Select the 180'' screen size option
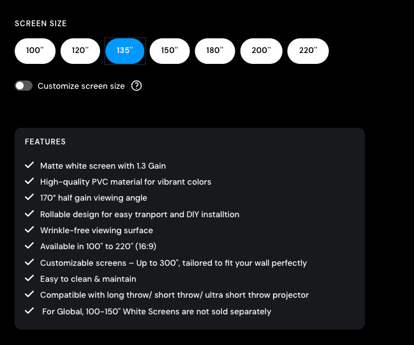This screenshot has width=414, height=345. tap(215, 51)
